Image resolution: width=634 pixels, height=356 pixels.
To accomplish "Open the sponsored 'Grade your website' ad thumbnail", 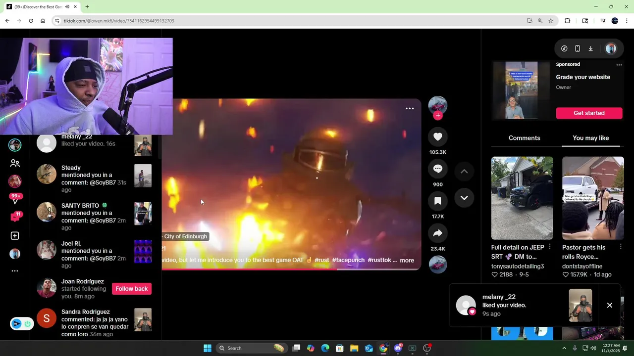I will click(521, 90).
